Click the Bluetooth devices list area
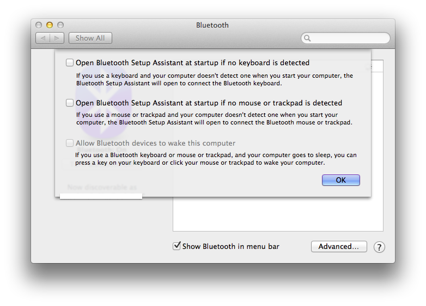This screenshot has width=426, height=306. 278,214
